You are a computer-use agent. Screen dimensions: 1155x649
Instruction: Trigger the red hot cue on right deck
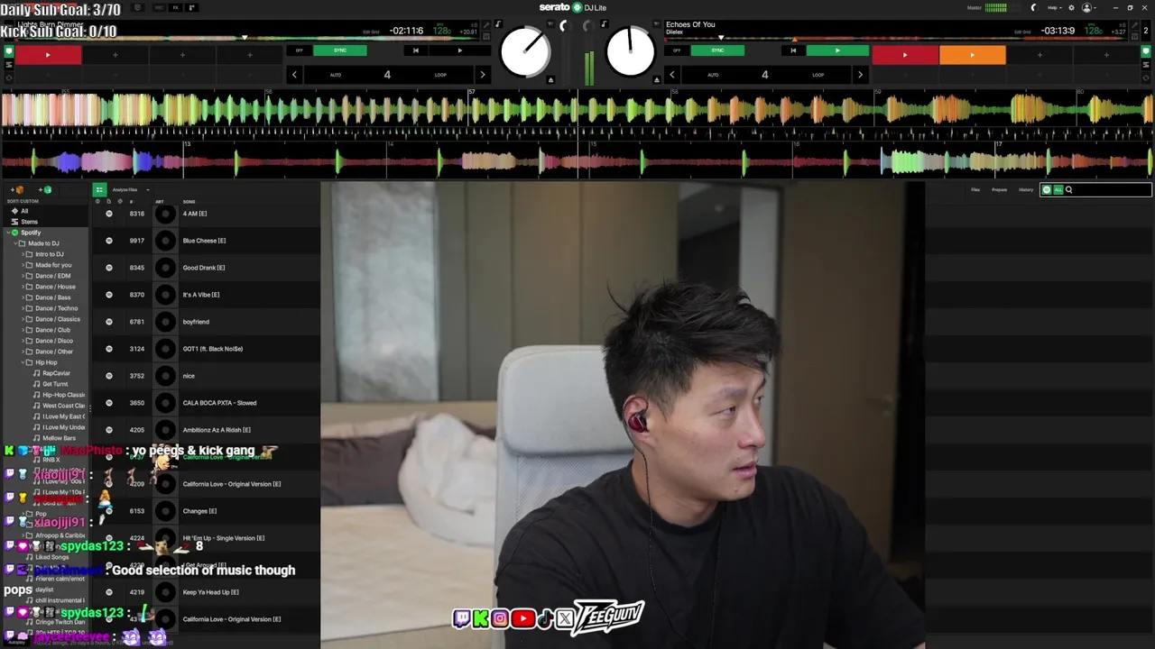pos(905,55)
